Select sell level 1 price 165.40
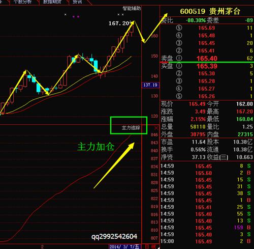The image size is (254, 249). [x=207, y=59]
